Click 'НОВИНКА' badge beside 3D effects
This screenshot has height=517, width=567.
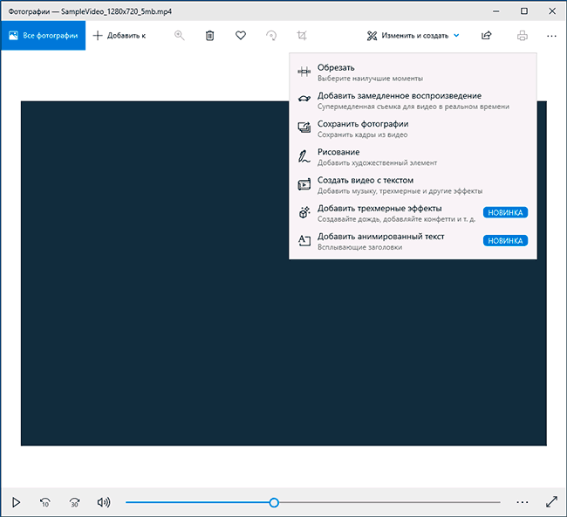coord(505,212)
